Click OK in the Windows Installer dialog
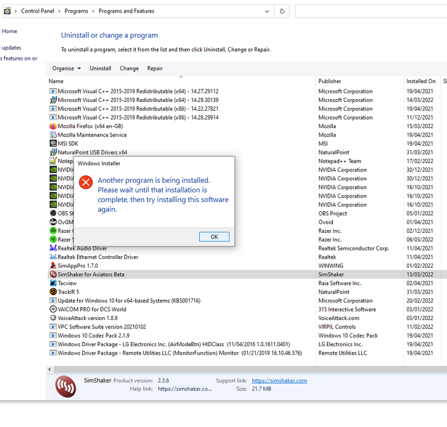The image size is (447, 427). coord(214,237)
